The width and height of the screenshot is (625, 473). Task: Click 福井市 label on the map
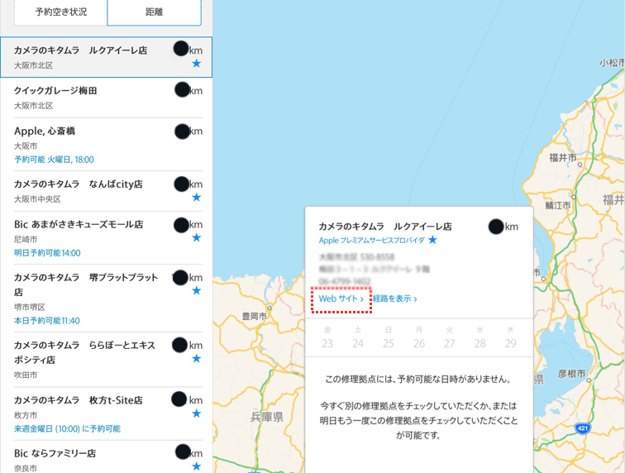563,158
